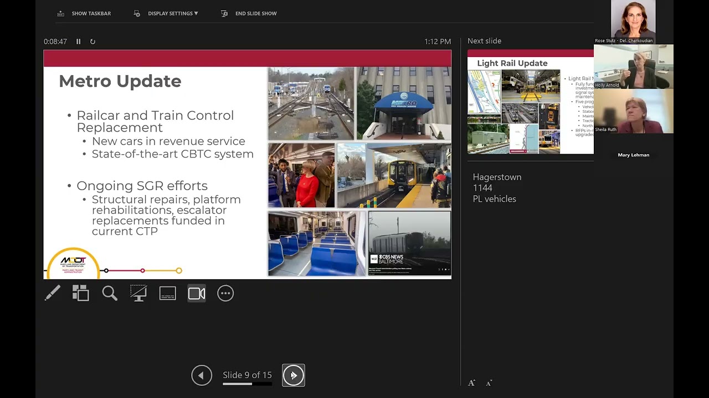Click the Show Taskbar label
This screenshot has width=709, height=398.
[91, 13]
